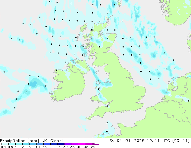
Task: Click the '0.5' legend scale label
Action: pos(10,147)
